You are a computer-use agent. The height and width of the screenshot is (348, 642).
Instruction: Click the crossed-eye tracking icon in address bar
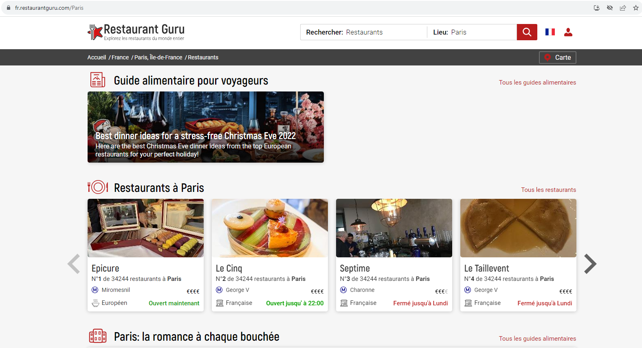coord(610,8)
